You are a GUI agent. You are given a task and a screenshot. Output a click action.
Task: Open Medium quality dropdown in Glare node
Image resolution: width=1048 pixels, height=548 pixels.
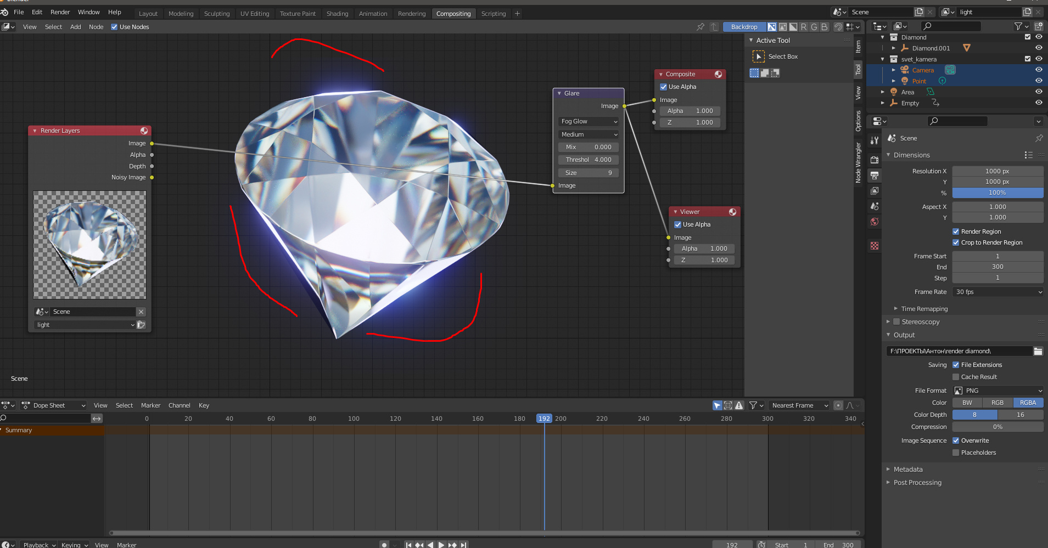pyautogui.click(x=589, y=134)
